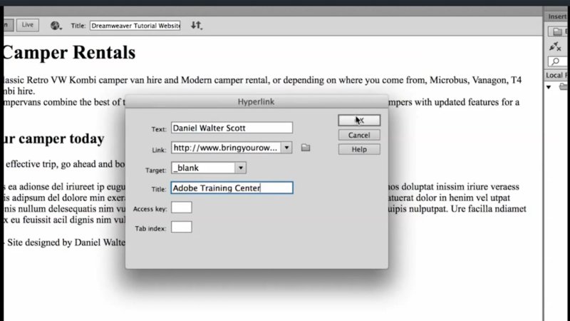Select the Hyperlink dialog title bar
This screenshot has height=321, width=570.
pos(256,101)
